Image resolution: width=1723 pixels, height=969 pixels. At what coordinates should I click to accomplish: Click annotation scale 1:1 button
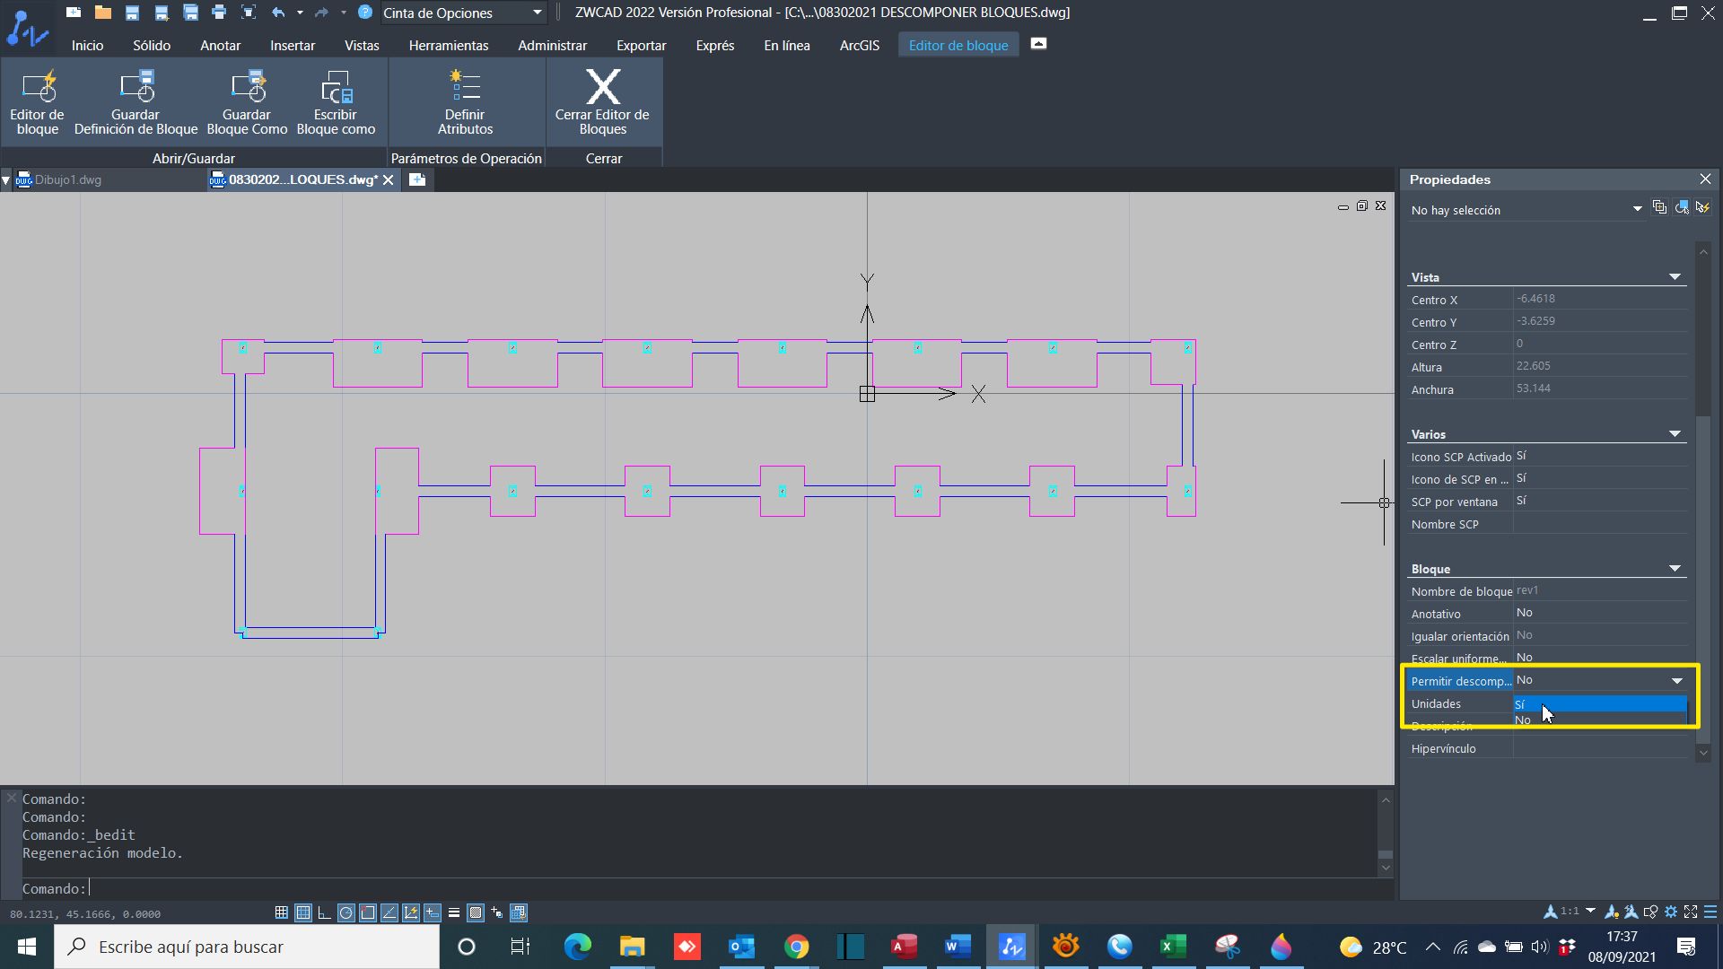(1570, 912)
